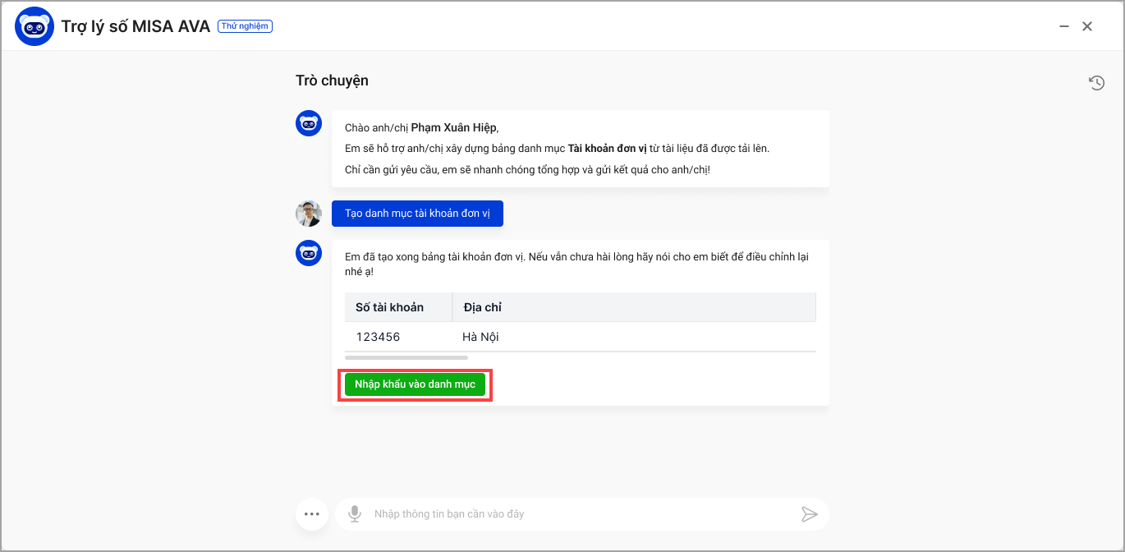Click the table's horizontal scrollbar
The height and width of the screenshot is (552, 1125).
406,358
